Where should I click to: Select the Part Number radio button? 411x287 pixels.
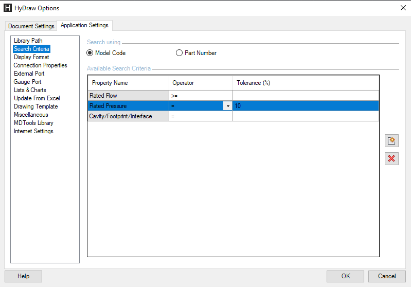tap(179, 53)
